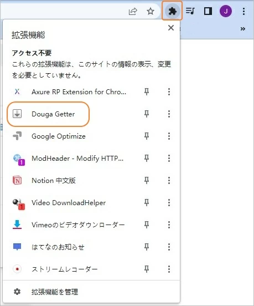Image resolution: width=254 pixels, height=306 pixels.
Task: Click the share page icon
Action: (x=133, y=12)
